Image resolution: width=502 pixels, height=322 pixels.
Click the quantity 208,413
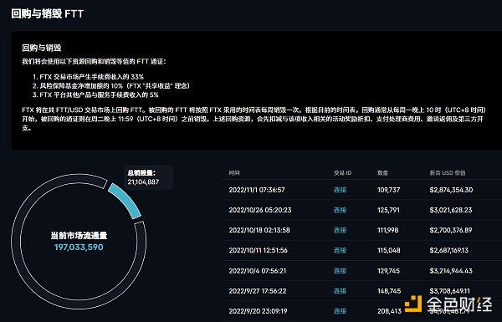(389, 311)
